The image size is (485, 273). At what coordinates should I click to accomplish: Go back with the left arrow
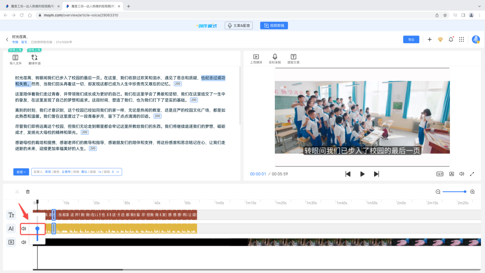click(x=7, y=39)
